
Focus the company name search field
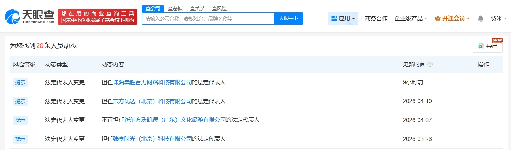click(x=208, y=19)
